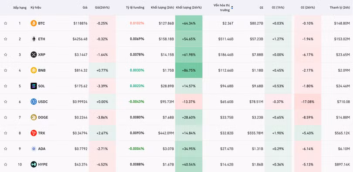Click TRX OI 24h change +5.40%

(x=308, y=133)
